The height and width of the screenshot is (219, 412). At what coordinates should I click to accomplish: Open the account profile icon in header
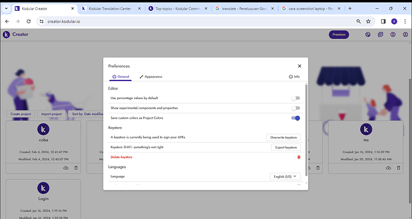point(405,35)
